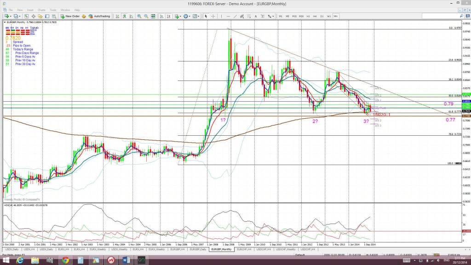Open Internet Explorer from the taskbar
The height and width of the screenshot is (265, 471).
tap(20, 260)
